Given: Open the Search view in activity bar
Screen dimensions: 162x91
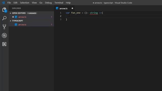Looking at the screenshot, I should pyautogui.click(x=4, y=18).
